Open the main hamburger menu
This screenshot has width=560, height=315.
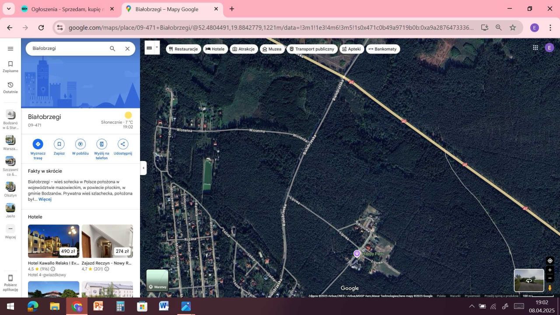coord(10,49)
